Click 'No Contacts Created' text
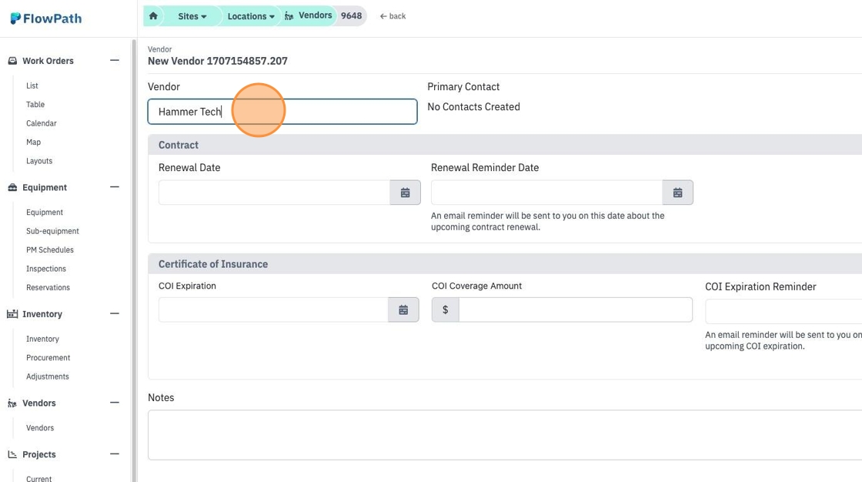The width and height of the screenshot is (862, 482). click(473, 107)
